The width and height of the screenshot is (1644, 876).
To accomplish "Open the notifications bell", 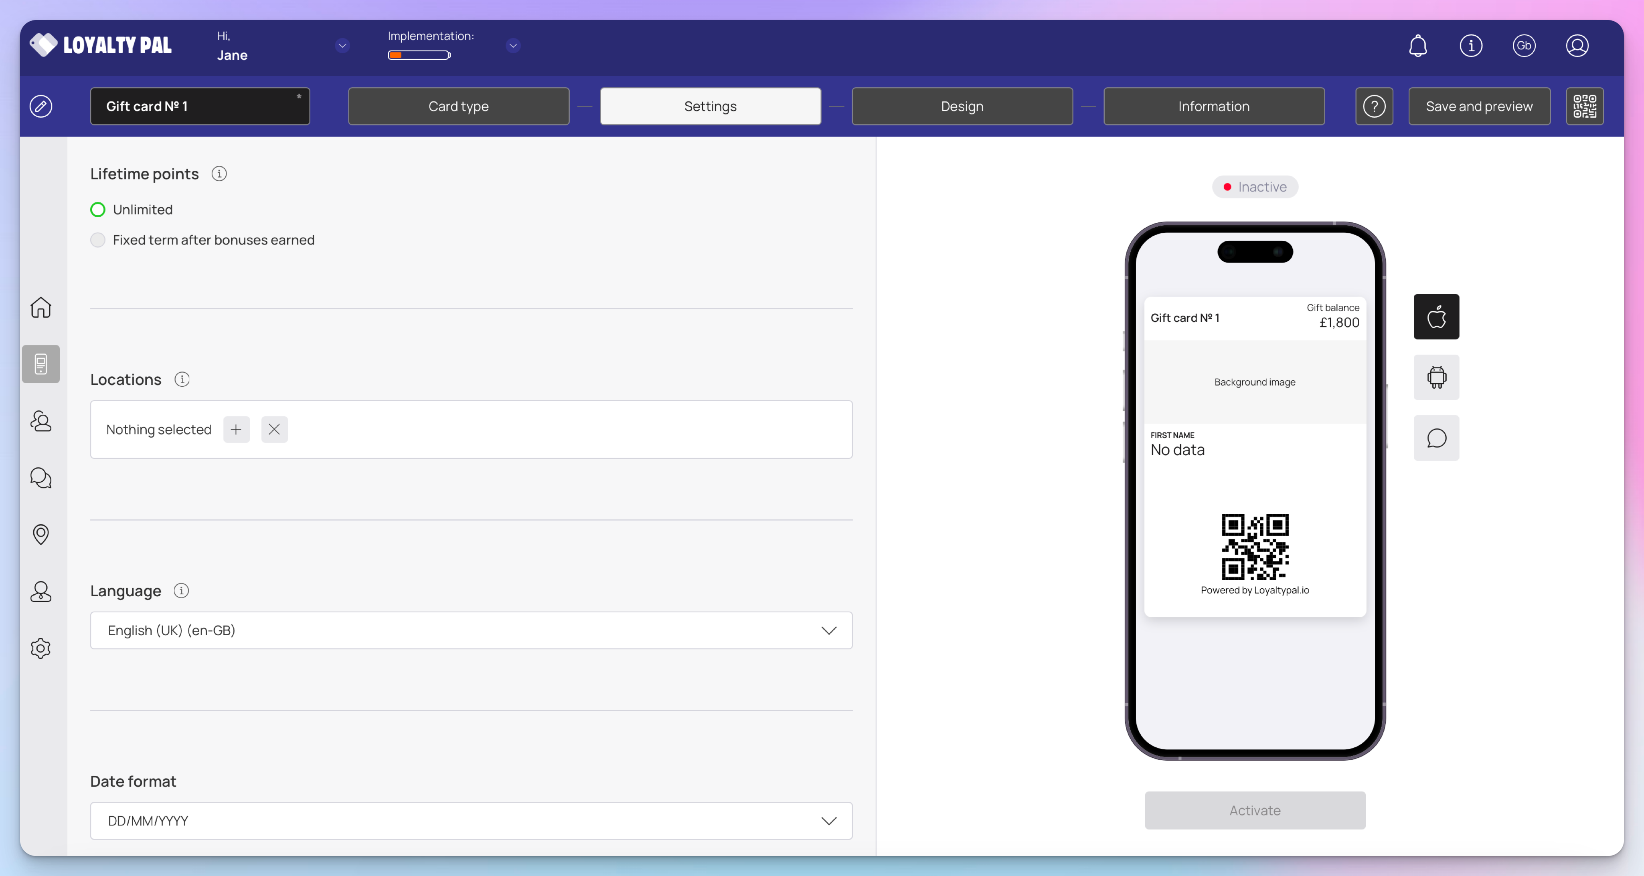I will click(x=1417, y=46).
